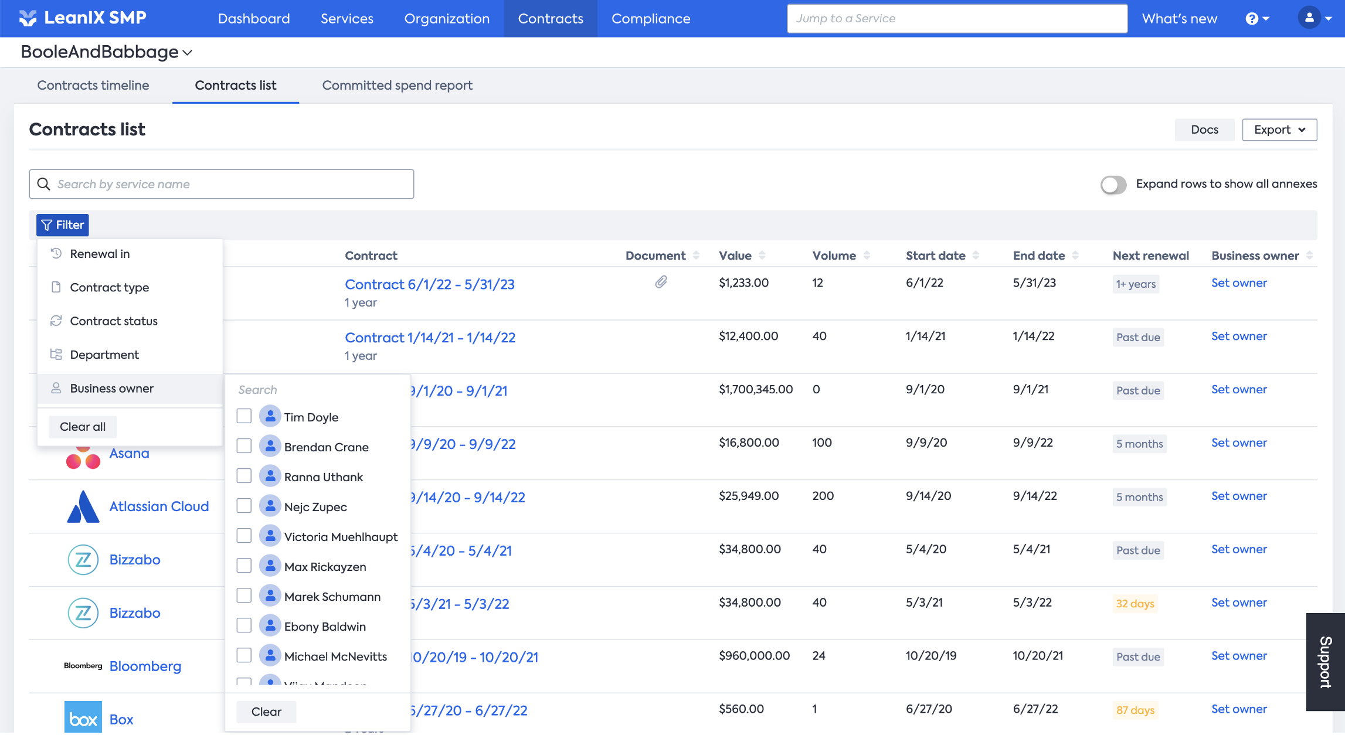
Task: Select Victoria Muehlhaupt checkbox
Action: coord(244,536)
